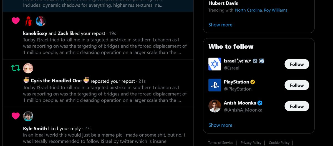
Task: Click the verified badge beside Israel name
Action: click(x=255, y=61)
